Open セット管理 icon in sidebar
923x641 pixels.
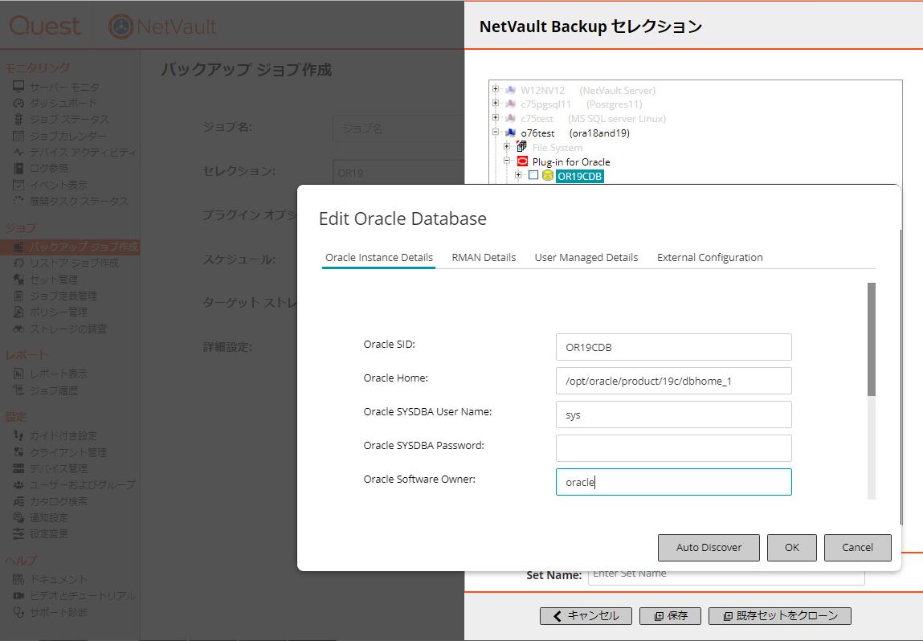point(18,280)
